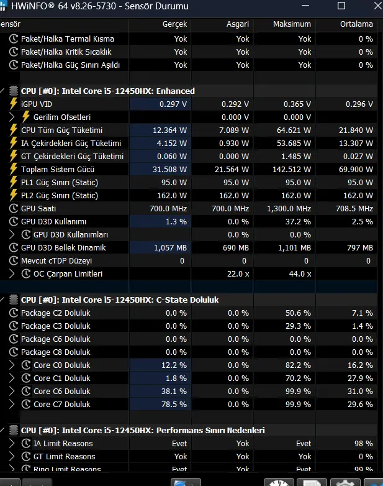Click clock icon beside GT Limit Reasons
This screenshot has height=486, width=383.
pyautogui.click(x=26, y=456)
